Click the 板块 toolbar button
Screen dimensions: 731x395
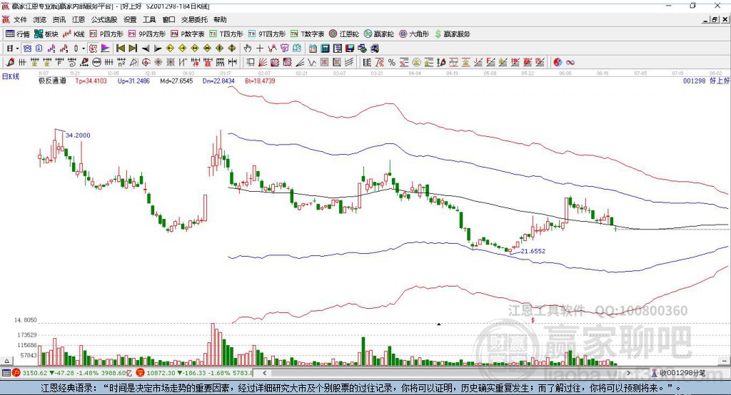[46, 34]
